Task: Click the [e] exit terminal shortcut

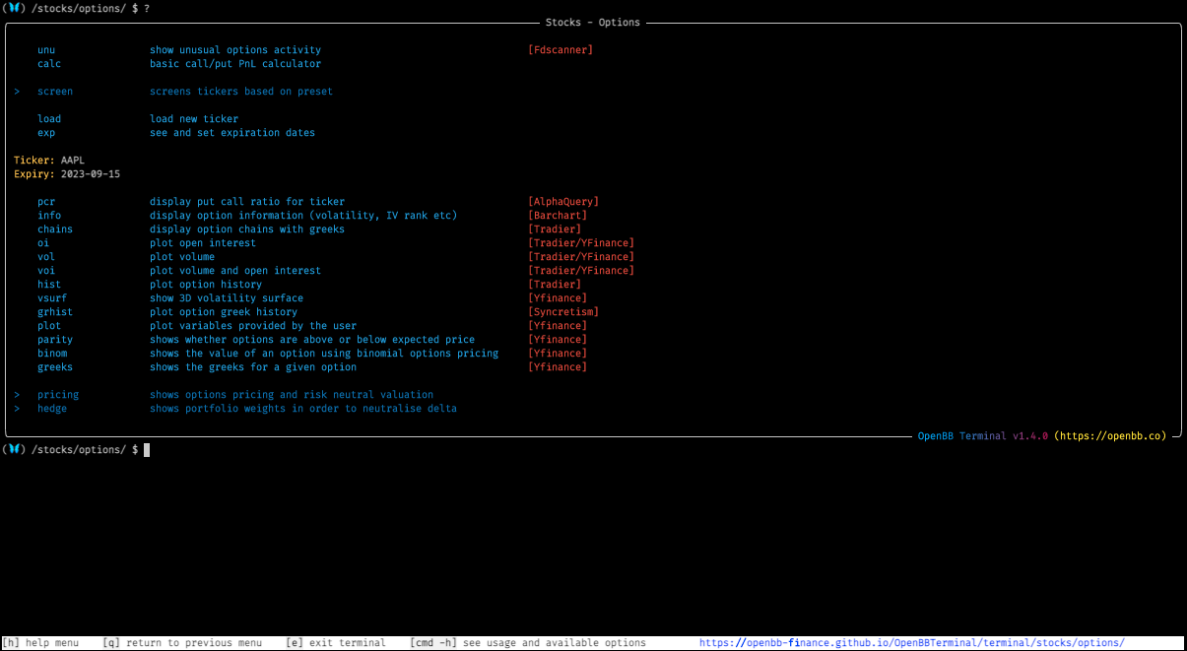Action: (336, 643)
